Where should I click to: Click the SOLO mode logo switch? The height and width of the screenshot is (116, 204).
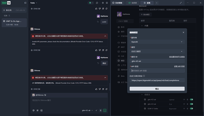tap(6, 3)
